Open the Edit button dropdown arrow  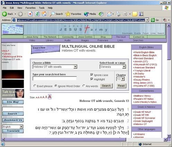point(130,14)
